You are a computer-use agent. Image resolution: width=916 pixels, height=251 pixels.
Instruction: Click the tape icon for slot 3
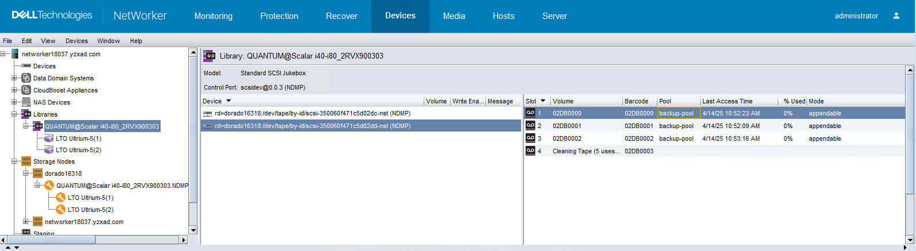(530, 138)
